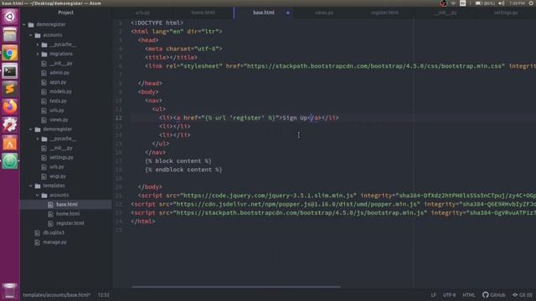
Task: Click the closing </nav> tag line
Action: coord(155,152)
